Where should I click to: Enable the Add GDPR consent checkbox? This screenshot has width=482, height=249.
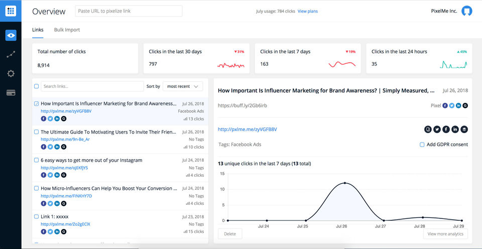pyautogui.click(x=422, y=145)
